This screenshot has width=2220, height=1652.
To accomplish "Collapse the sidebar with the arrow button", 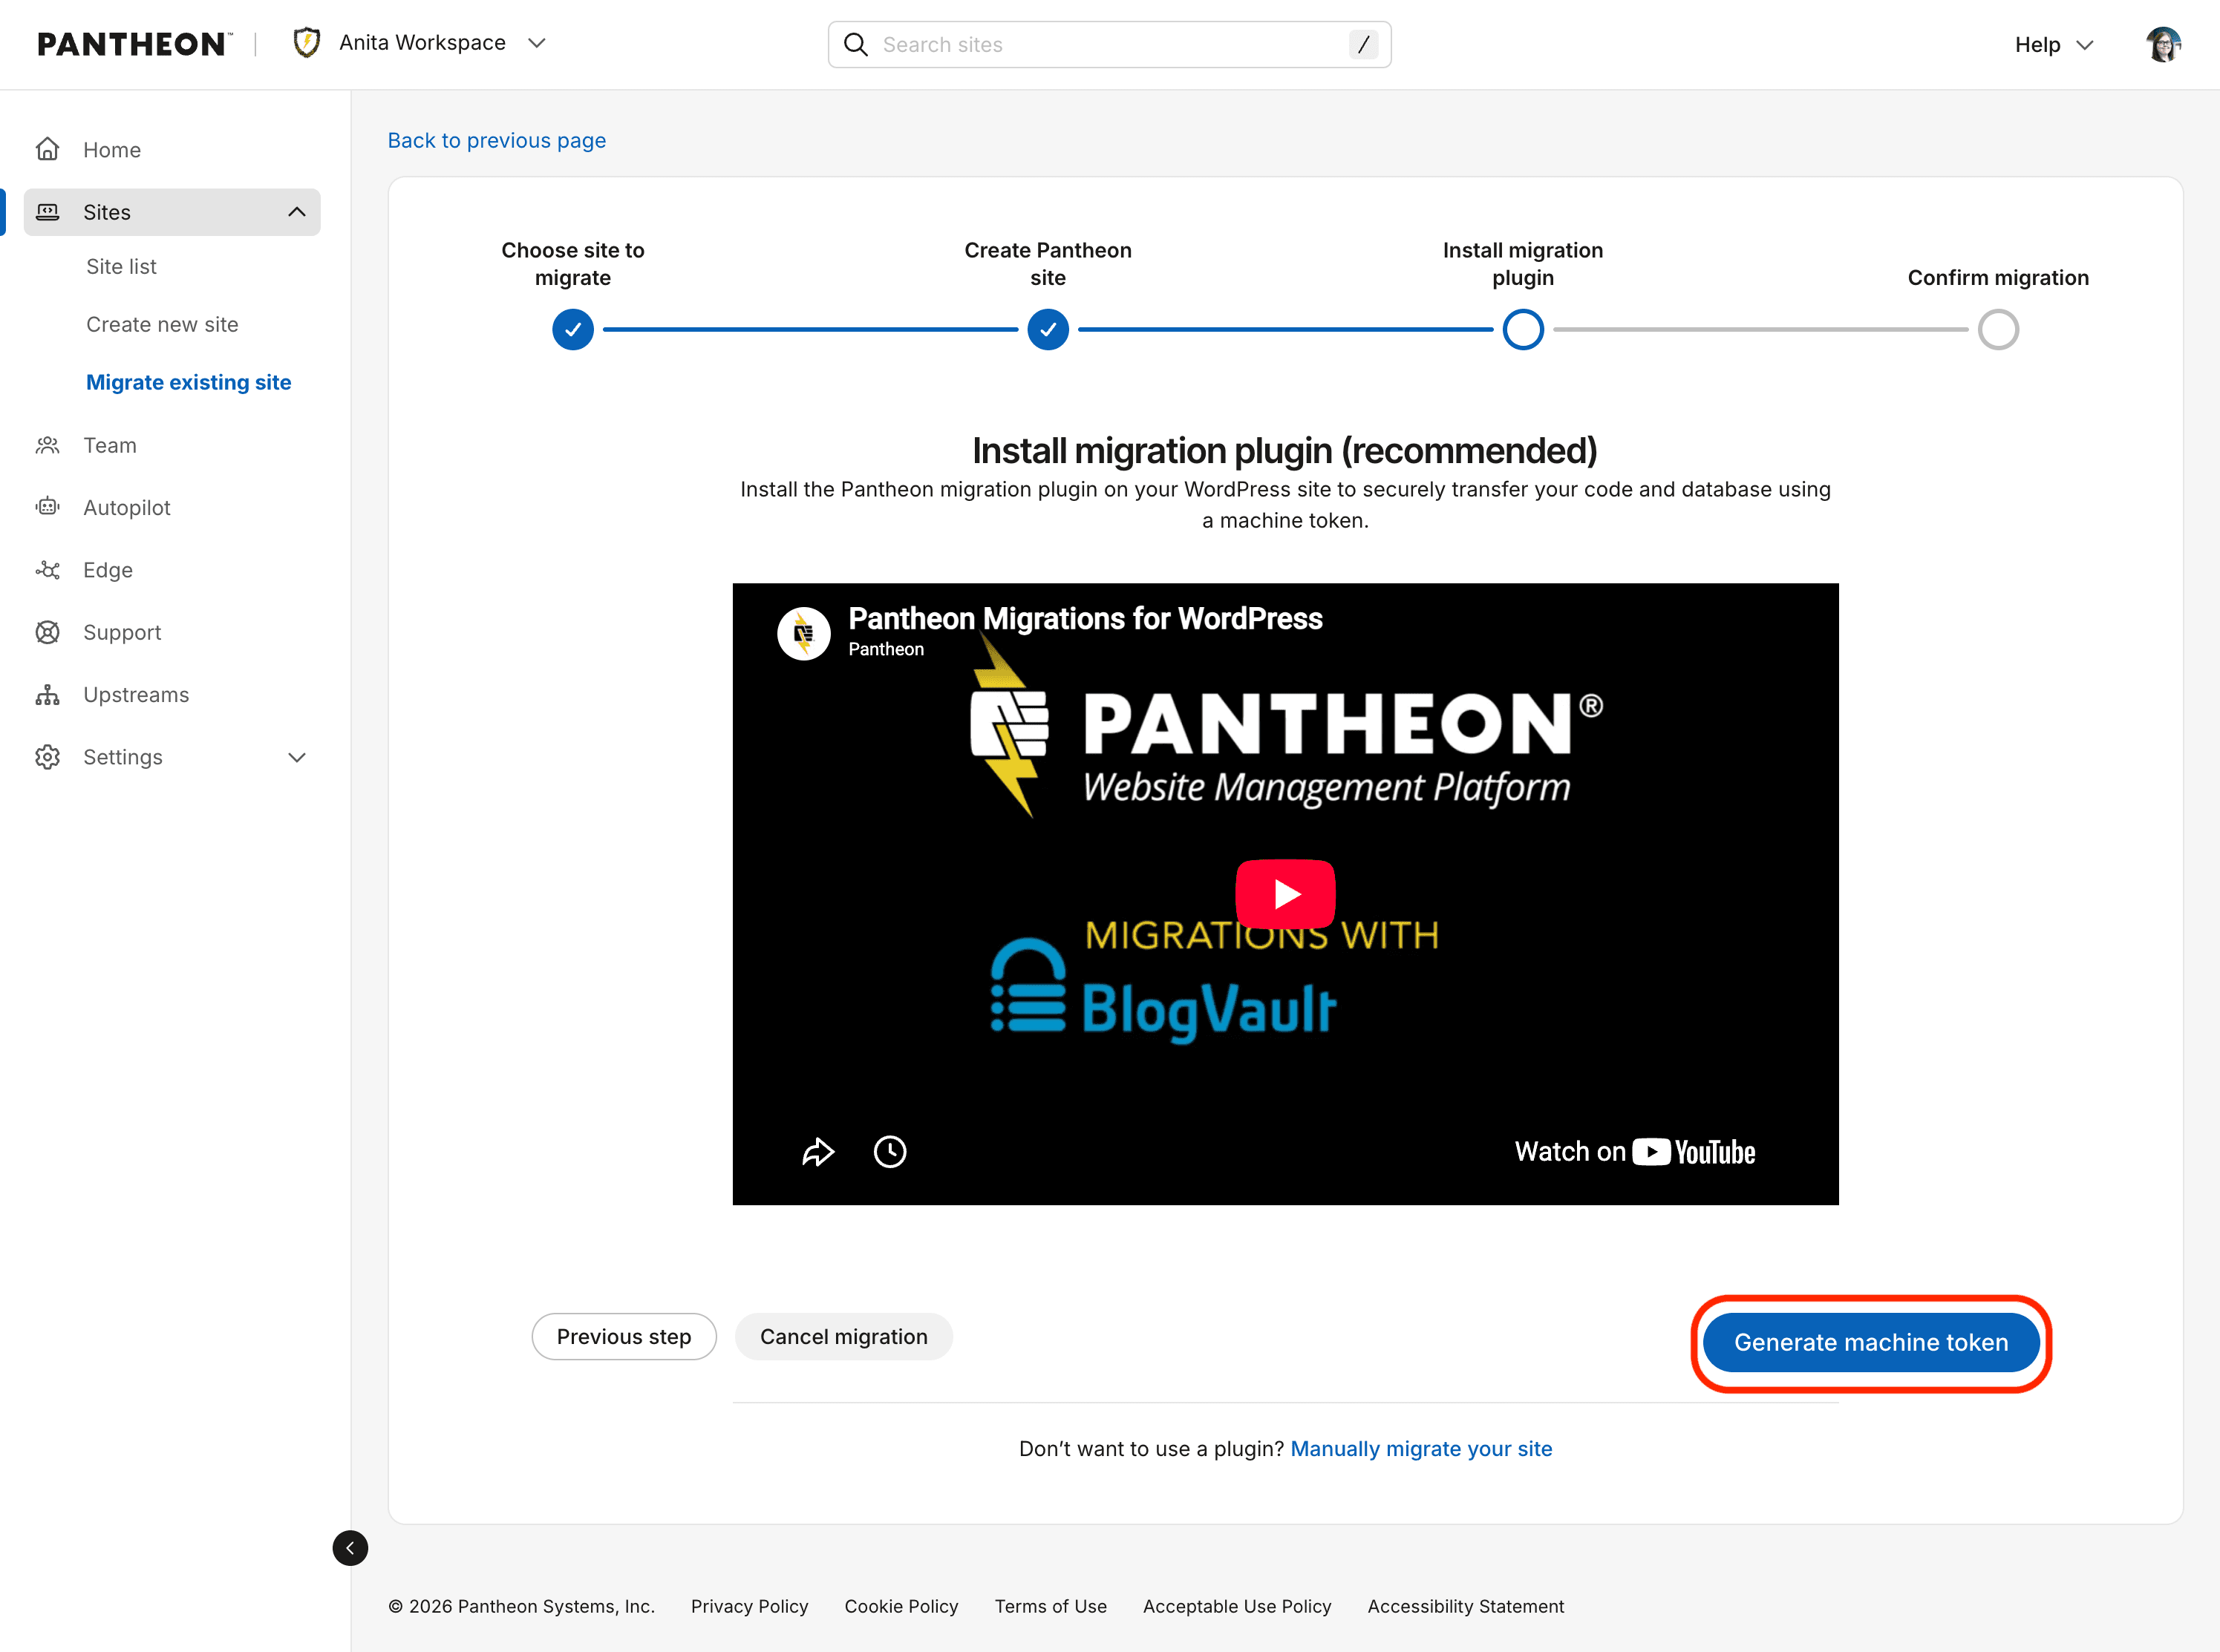I will (350, 1548).
